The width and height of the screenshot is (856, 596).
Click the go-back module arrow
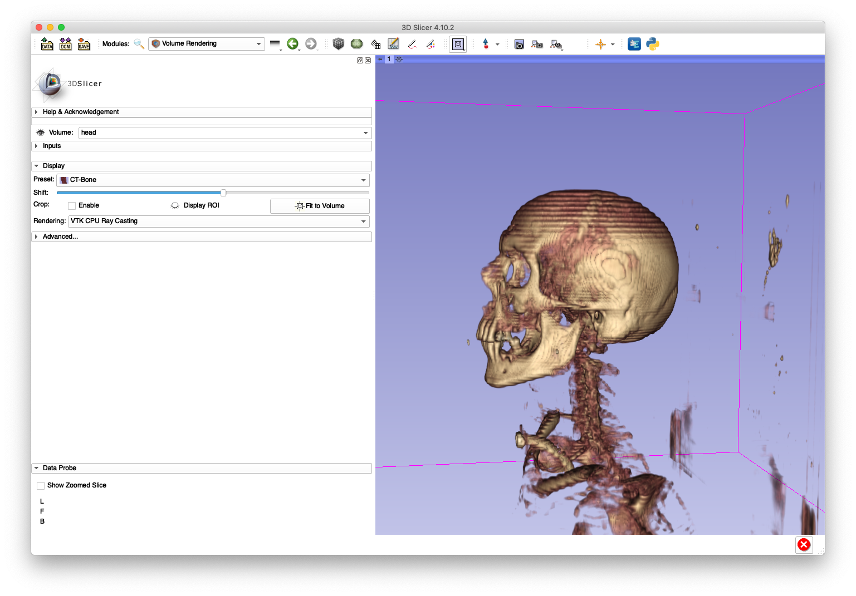293,43
